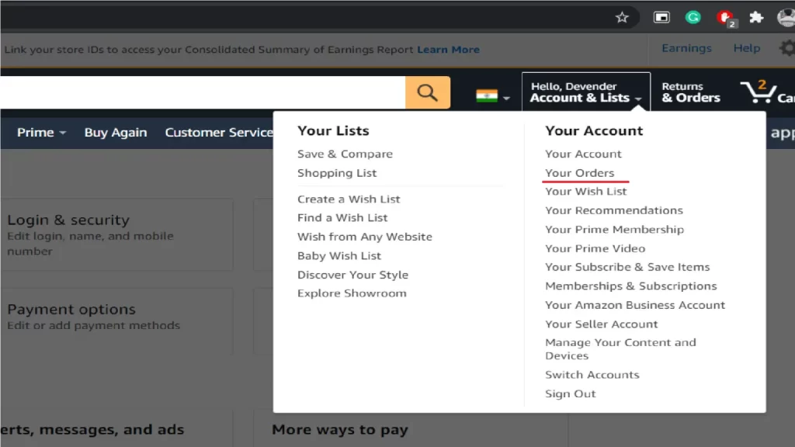Viewport: 795px width, 447px height.
Task: Bookmark this page with the star icon
Action: (x=622, y=18)
